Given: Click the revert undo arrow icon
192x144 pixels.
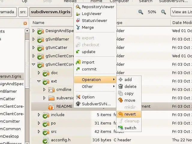Looking at the screenshot, I should pyautogui.click(x=121, y=114).
